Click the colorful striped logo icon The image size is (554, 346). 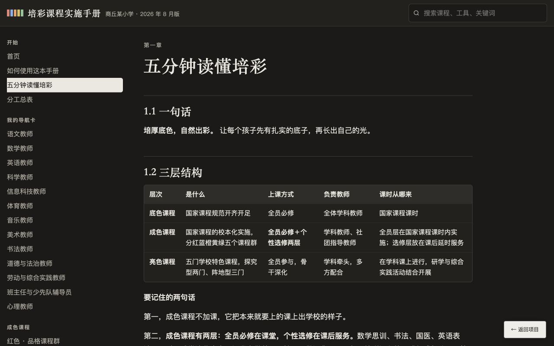(x=15, y=13)
